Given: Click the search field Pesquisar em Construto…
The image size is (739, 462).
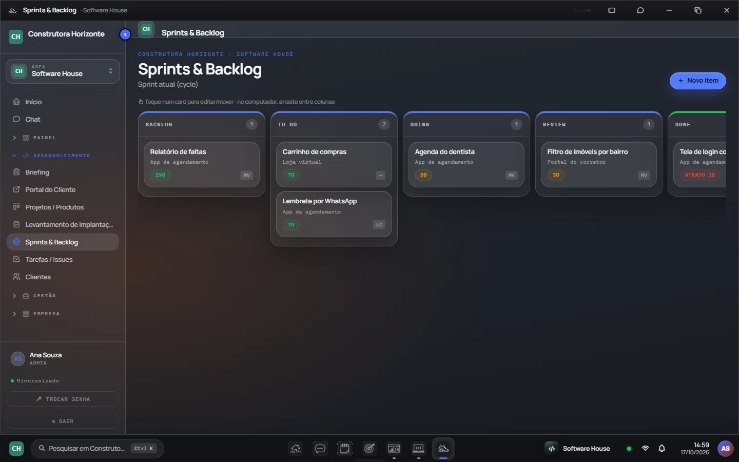Looking at the screenshot, I should click(98, 449).
